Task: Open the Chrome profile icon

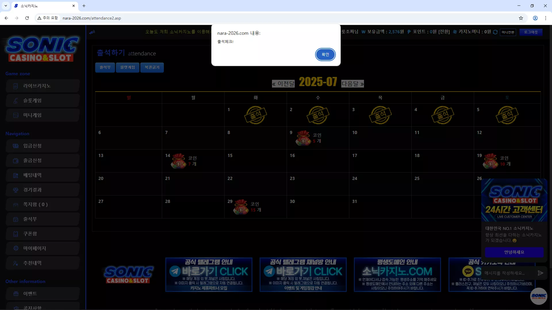Action: pyautogui.click(x=535, y=18)
